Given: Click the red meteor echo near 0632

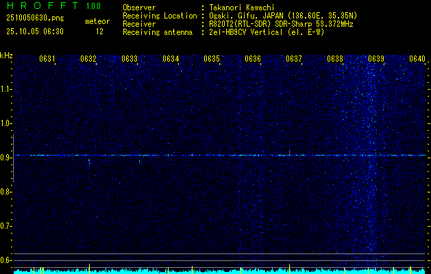Looking at the screenshot, I should (89, 162).
